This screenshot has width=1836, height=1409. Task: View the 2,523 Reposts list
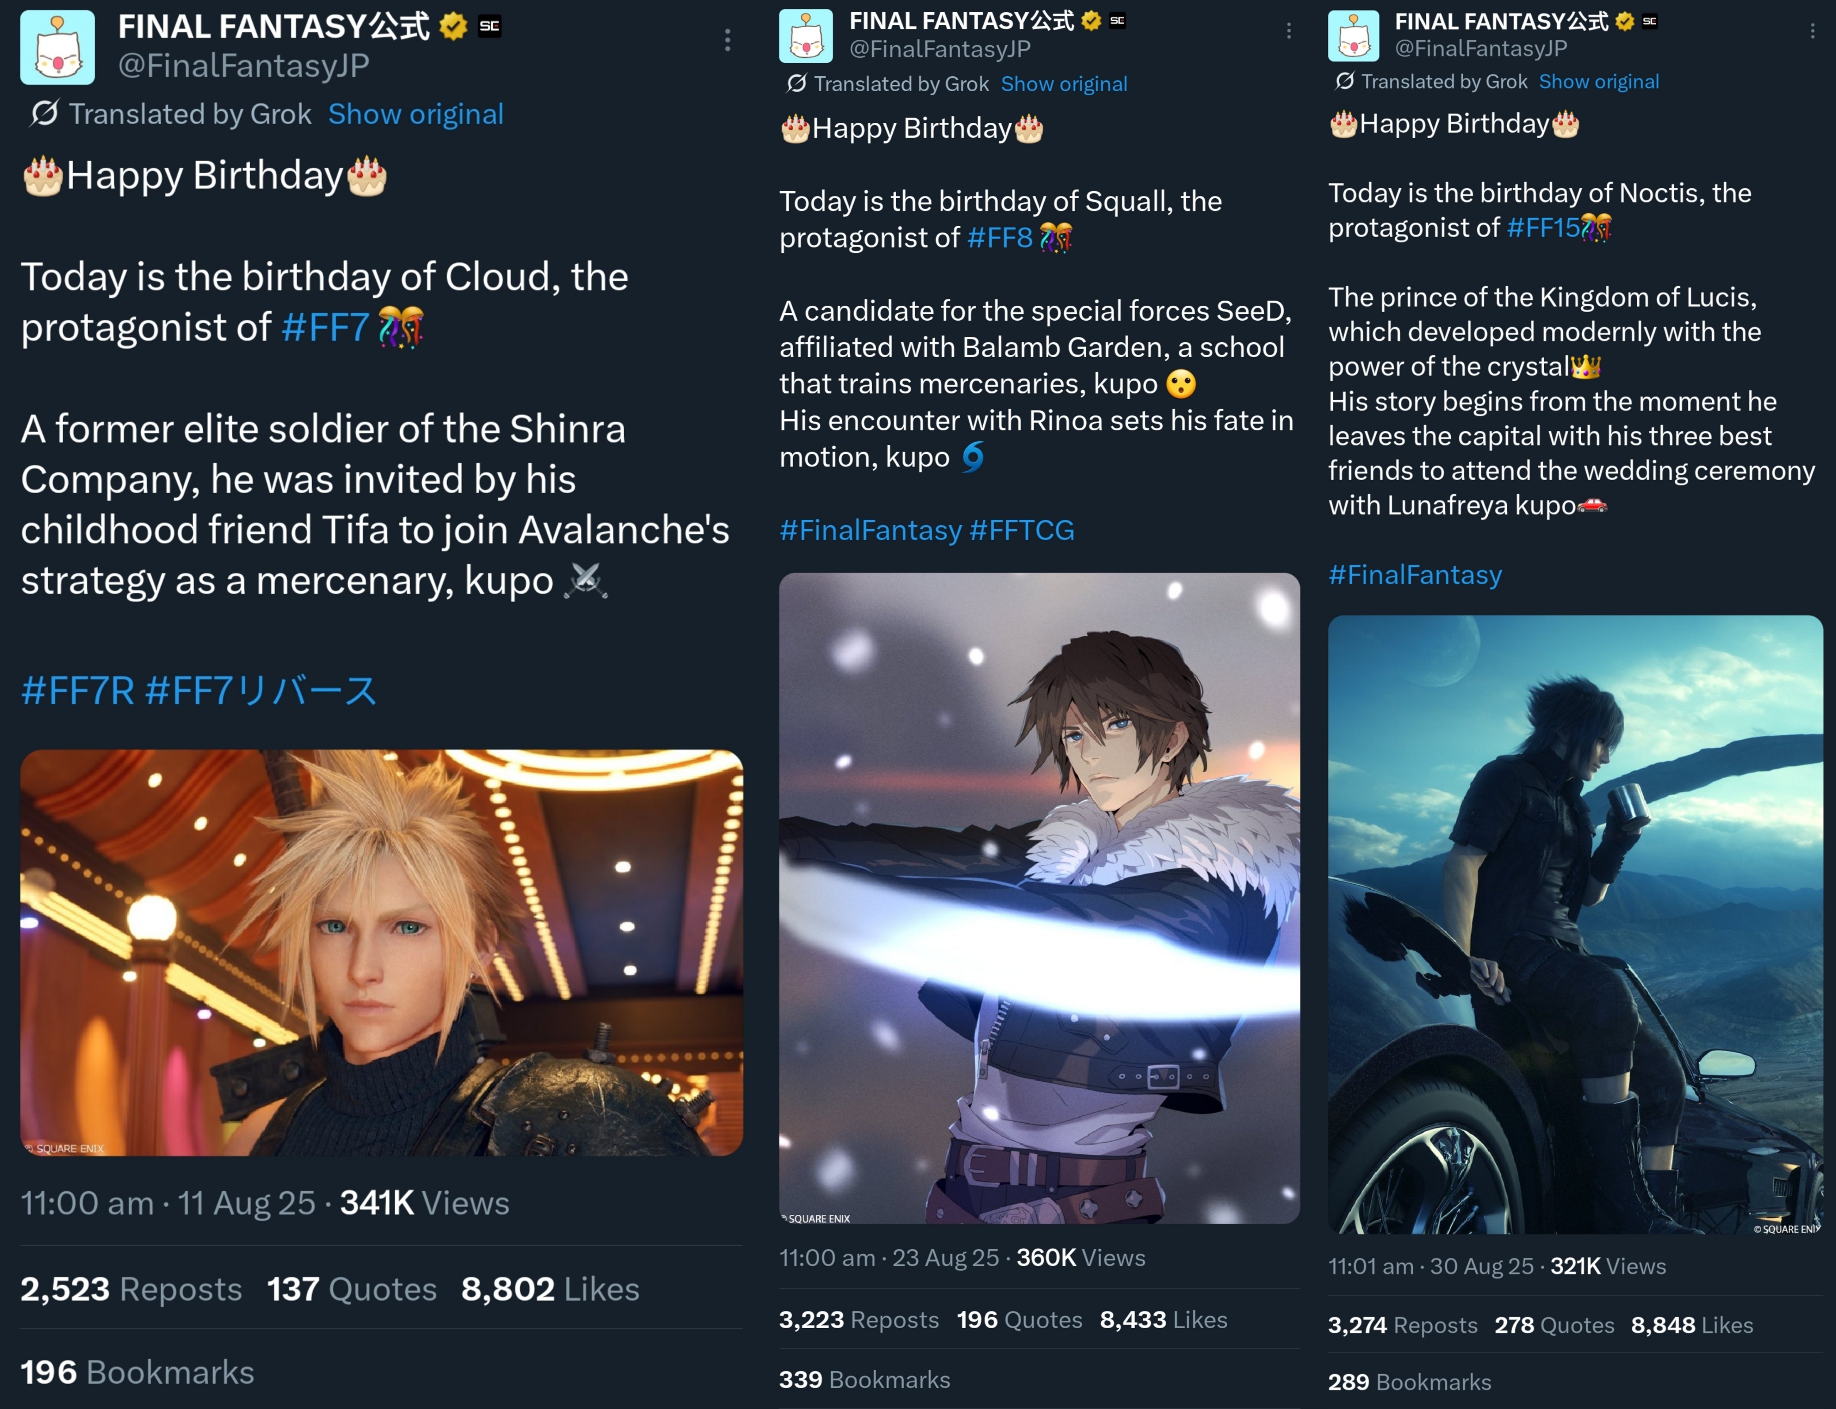[131, 1289]
